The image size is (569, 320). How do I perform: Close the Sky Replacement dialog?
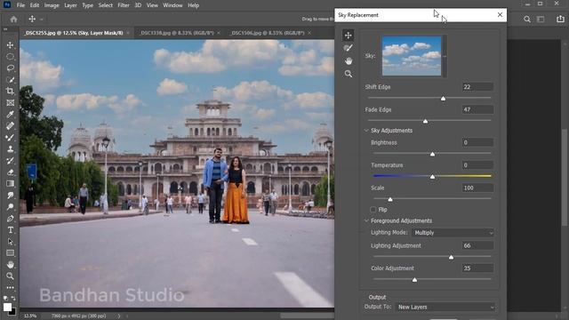pos(500,15)
